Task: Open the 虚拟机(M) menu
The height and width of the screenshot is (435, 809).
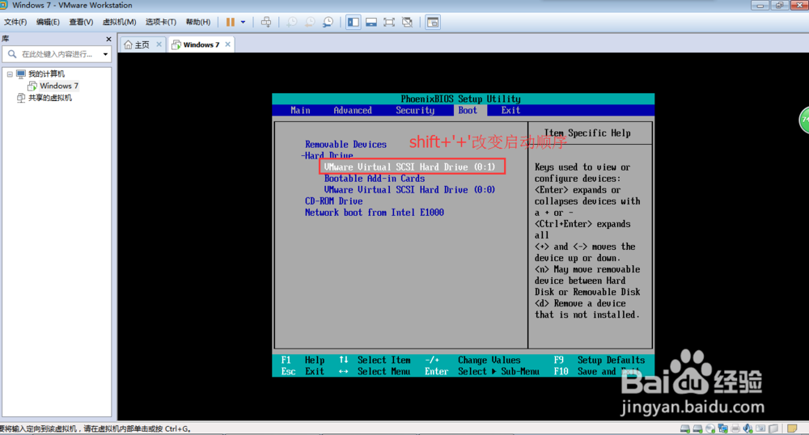Action: (119, 22)
